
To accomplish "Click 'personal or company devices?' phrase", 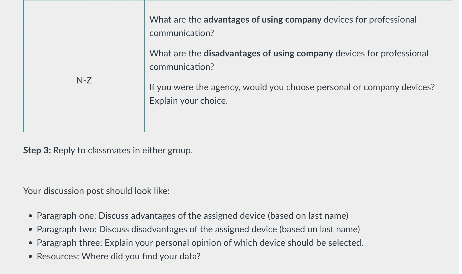I will click(x=376, y=87).
